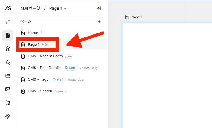Open the Layers panel icon
The image size is (212, 128).
coord(8,49)
